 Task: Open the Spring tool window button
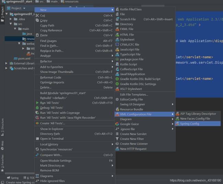pyautogui.click(x=13, y=178)
